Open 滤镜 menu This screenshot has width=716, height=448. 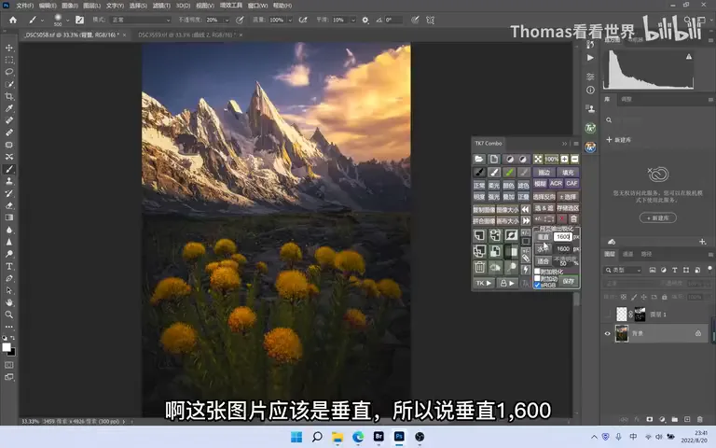click(x=161, y=6)
